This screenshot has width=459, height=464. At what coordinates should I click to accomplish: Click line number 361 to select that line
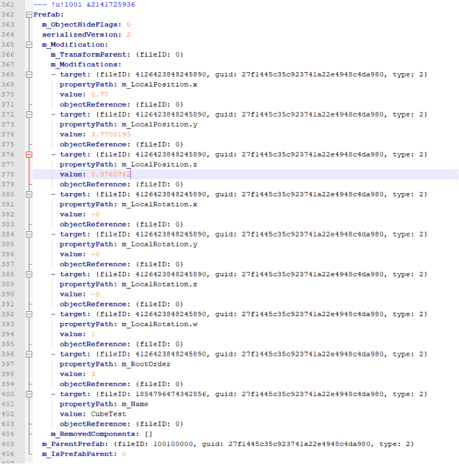[8, 4]
